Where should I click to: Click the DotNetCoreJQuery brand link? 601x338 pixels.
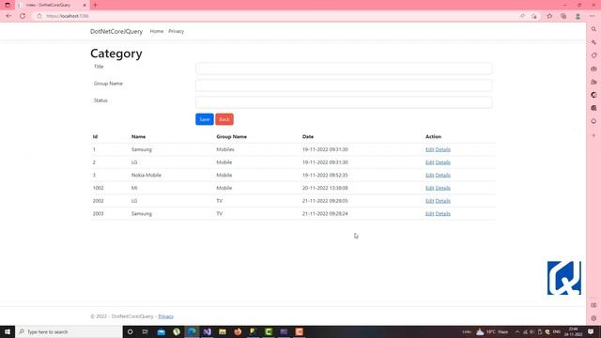116,31
